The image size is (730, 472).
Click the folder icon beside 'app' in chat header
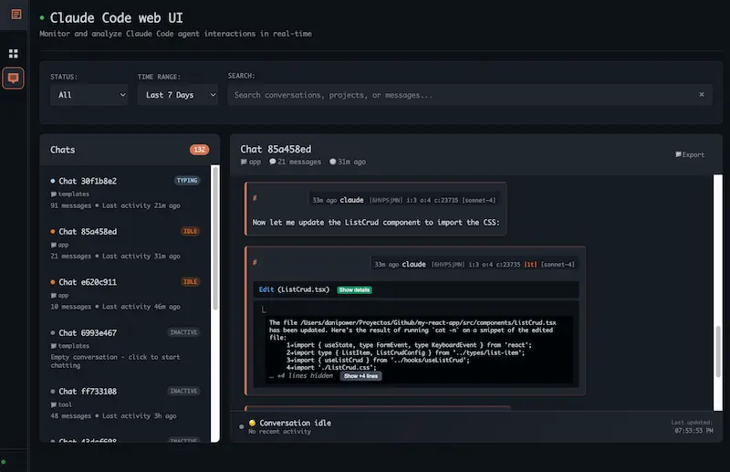tap(244, 162)
